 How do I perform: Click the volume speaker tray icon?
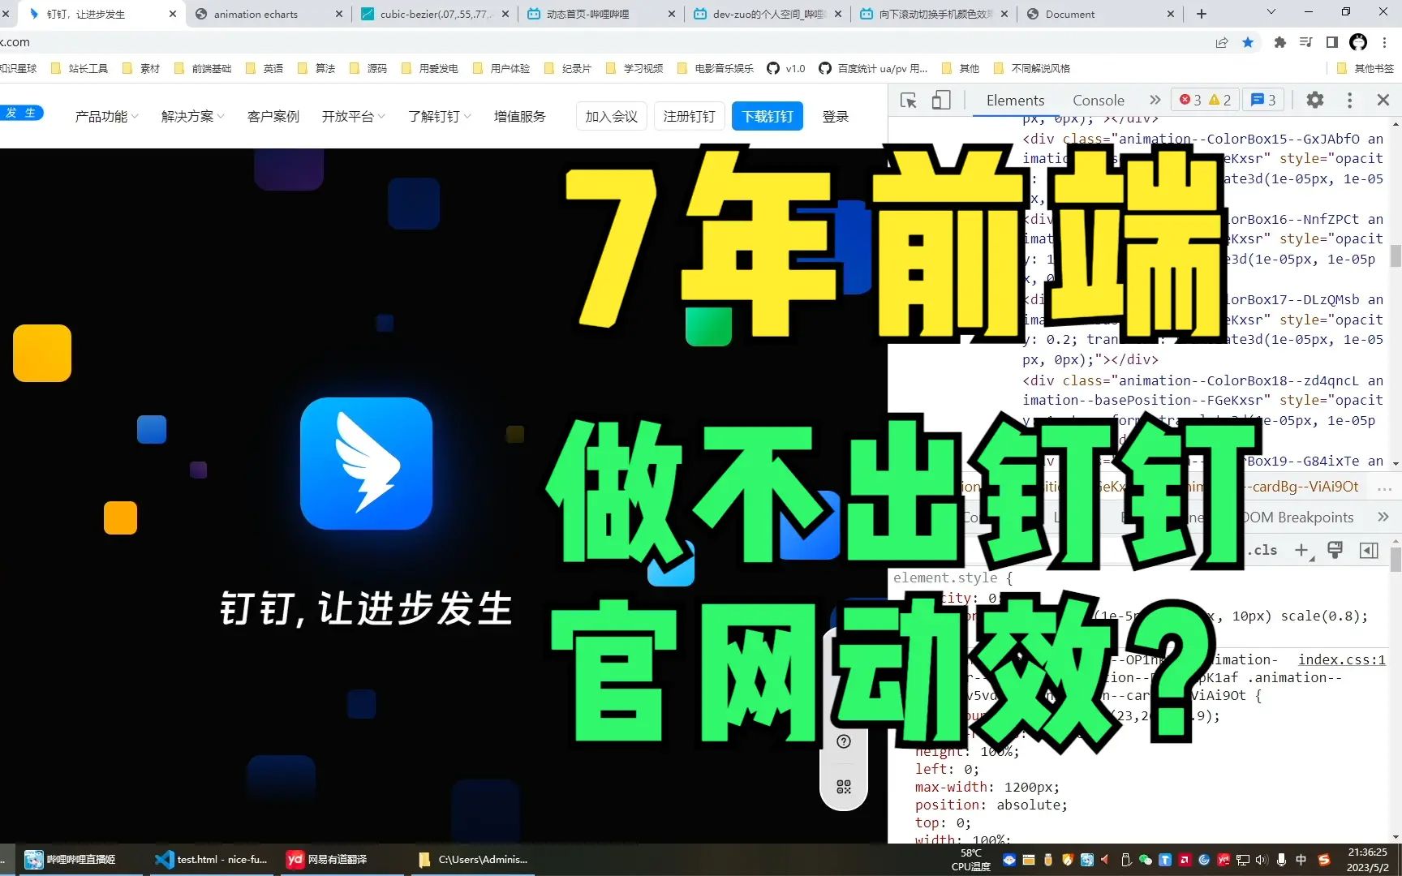[x=1262, y=860]
